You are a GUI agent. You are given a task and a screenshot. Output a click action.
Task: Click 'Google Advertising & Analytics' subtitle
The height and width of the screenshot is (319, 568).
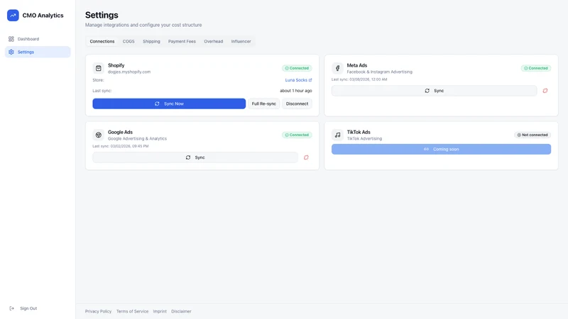point(137,138)
